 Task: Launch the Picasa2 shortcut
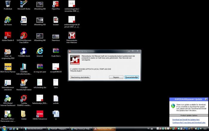point(24,21)
